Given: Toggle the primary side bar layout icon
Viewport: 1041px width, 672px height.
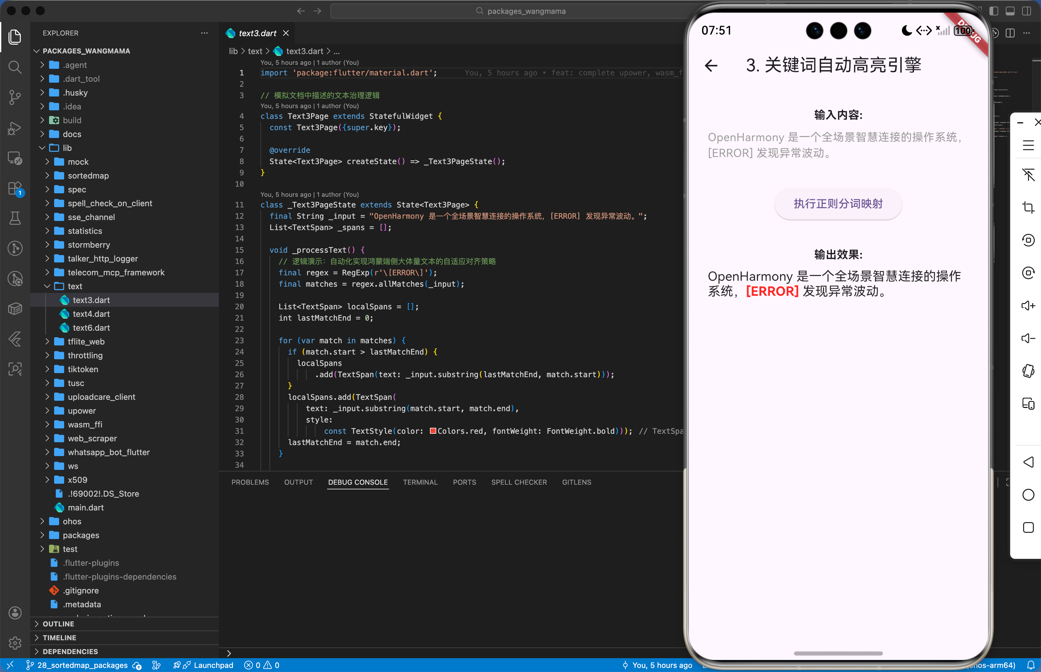Looking at the screenshot, I should [994, 11].
